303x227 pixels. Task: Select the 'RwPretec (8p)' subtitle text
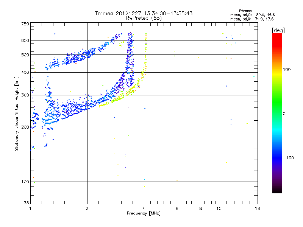pos(144,18)
